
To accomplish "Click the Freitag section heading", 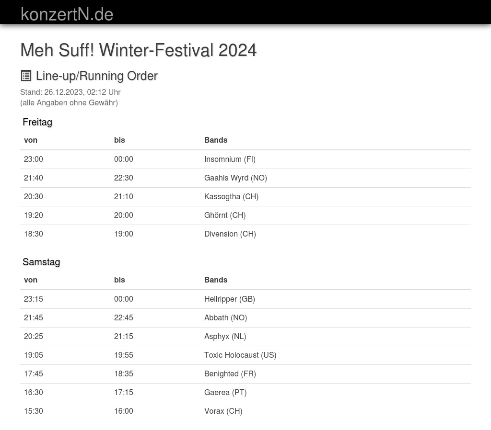I will point(37,122).
